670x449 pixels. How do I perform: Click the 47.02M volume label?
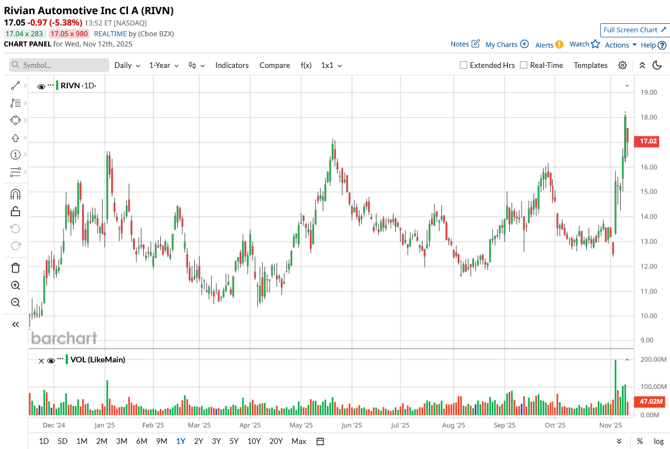coord(650,401)
